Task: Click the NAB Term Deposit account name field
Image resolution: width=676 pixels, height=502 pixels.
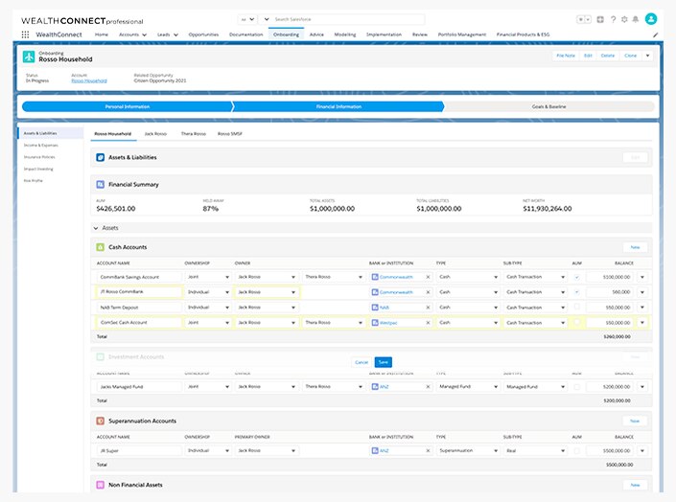Action: click(139, 308)
